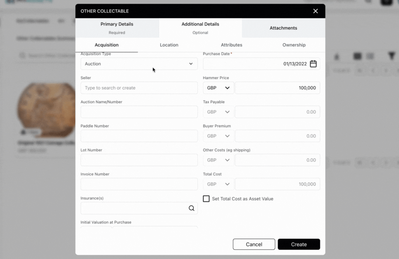The image size is (399, 259).
Task: Select the Location sub-tab
Action: click(x=169, y=45)
